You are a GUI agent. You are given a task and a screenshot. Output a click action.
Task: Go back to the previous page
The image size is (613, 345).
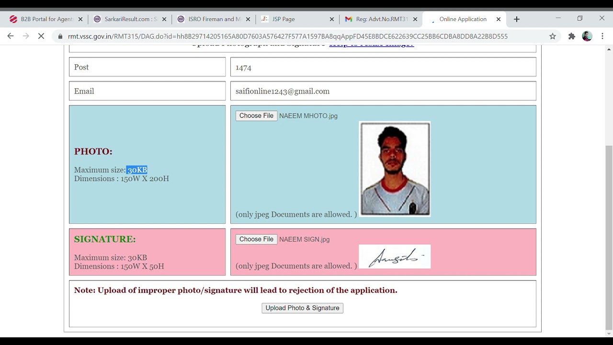coord(11,36)
